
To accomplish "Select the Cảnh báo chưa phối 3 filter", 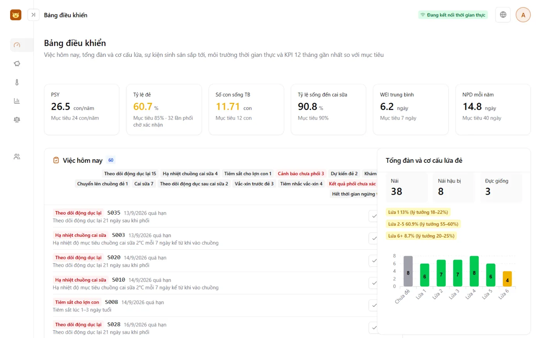I will coord(301,174).
